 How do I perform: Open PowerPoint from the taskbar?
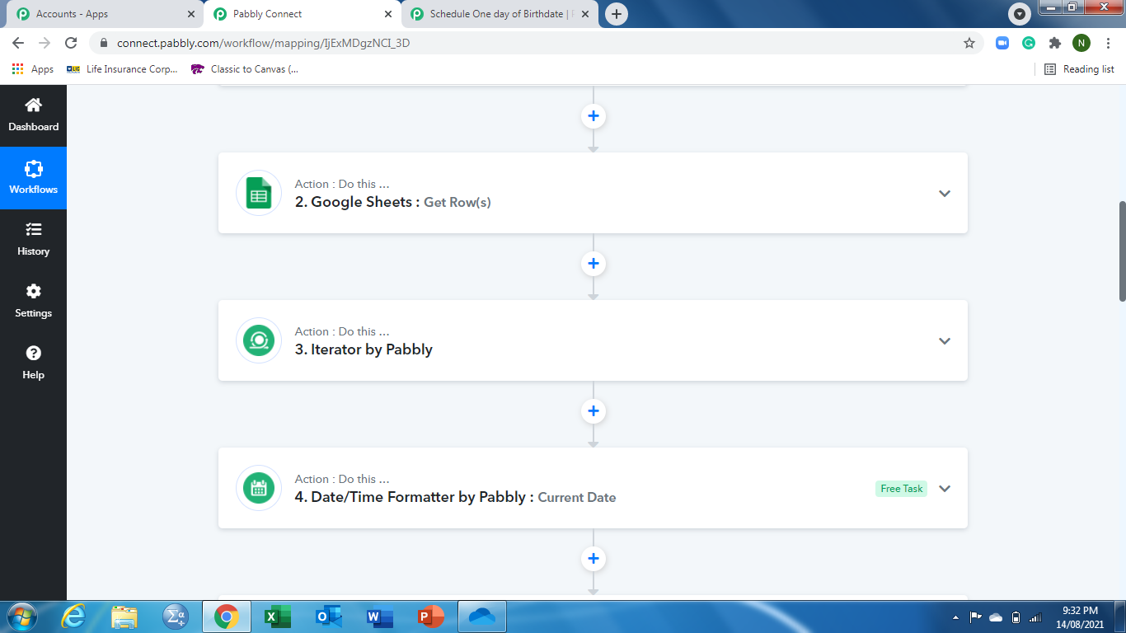point(431,617)
